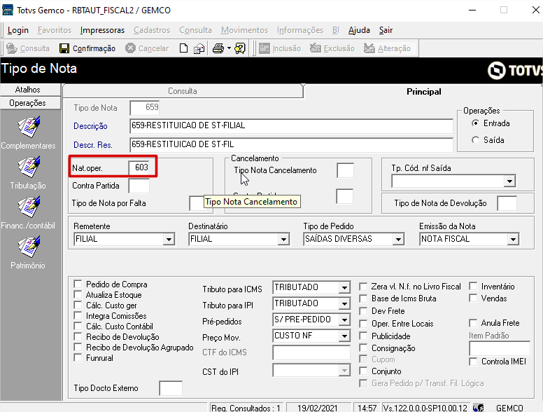Click the blank new document icon
Screen dimensions: 543x412
click(183, 48)
